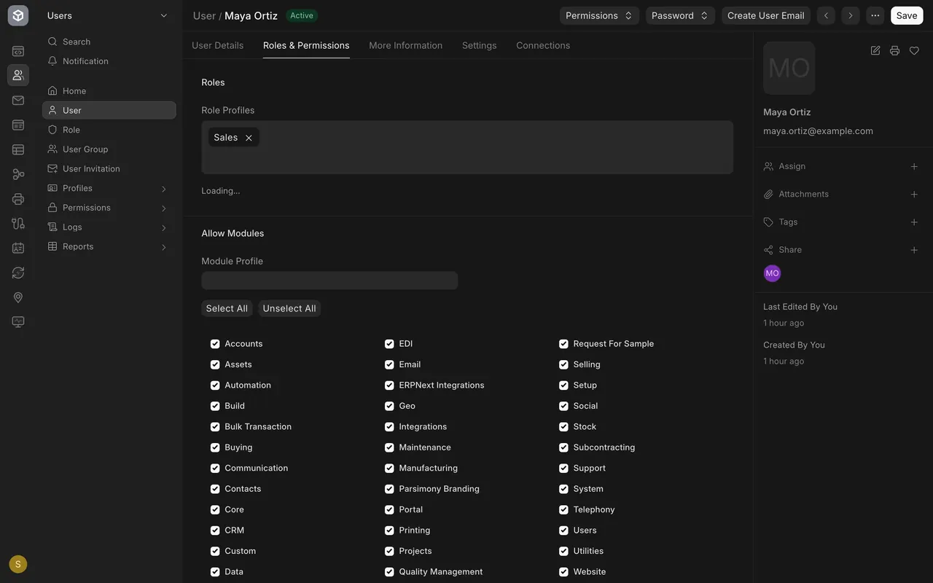Open the envelope mail icon in the left rail
The image size is (933, 583).
tap(18, 101)
